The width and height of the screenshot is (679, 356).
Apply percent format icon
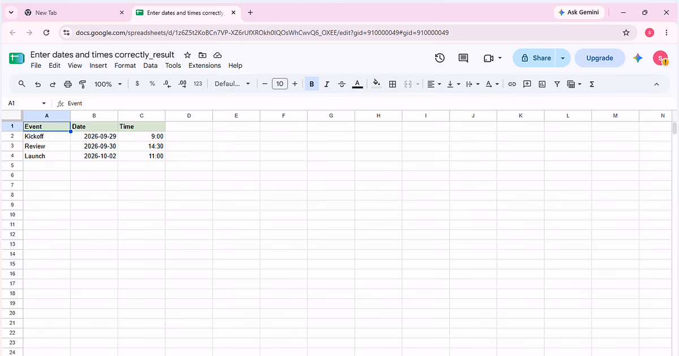[x=152, y=84]
